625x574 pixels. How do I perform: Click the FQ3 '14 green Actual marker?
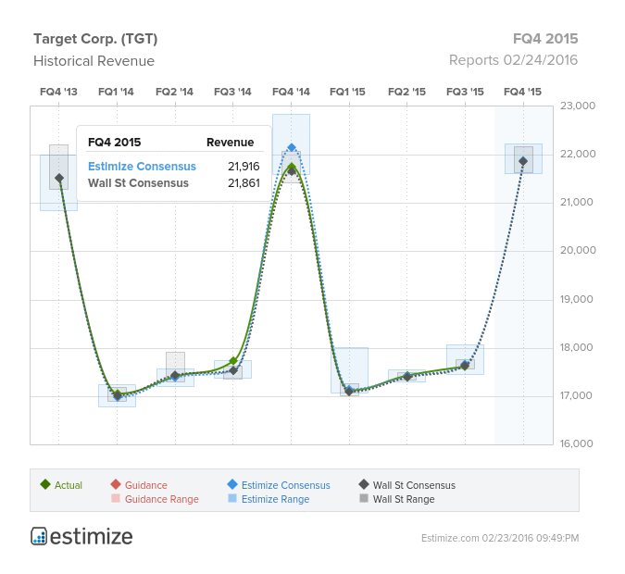point(233,361)
